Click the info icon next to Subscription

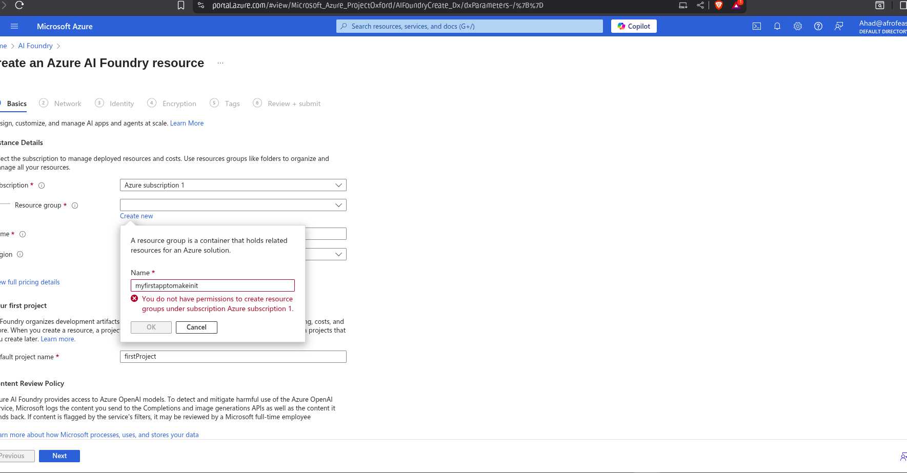tap(42, 186)
